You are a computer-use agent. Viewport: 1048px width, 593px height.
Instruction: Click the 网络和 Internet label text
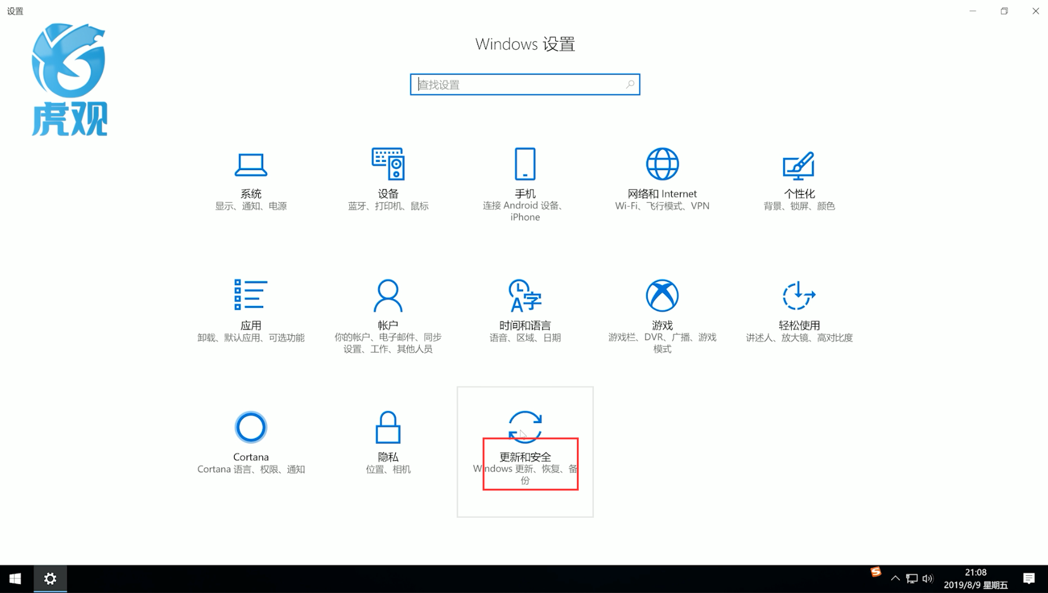[662, 193]
